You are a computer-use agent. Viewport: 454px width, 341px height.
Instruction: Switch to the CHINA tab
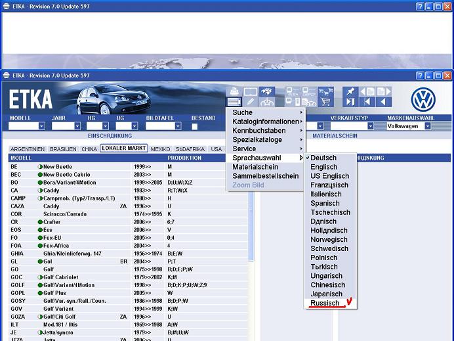click(x=89, y=149)
